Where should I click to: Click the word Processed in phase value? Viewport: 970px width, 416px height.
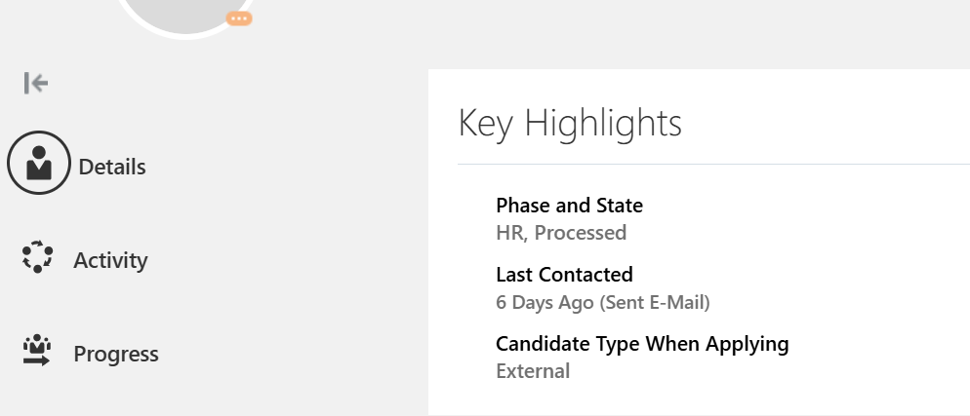[x=581, y=233]
